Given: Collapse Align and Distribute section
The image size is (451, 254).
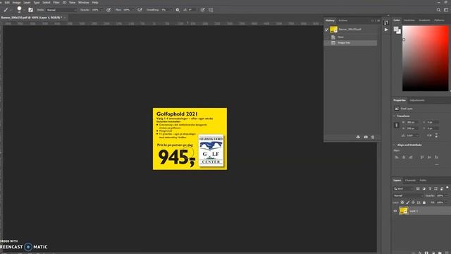Looking at the screenshot, I should click(x=395, y=145).
